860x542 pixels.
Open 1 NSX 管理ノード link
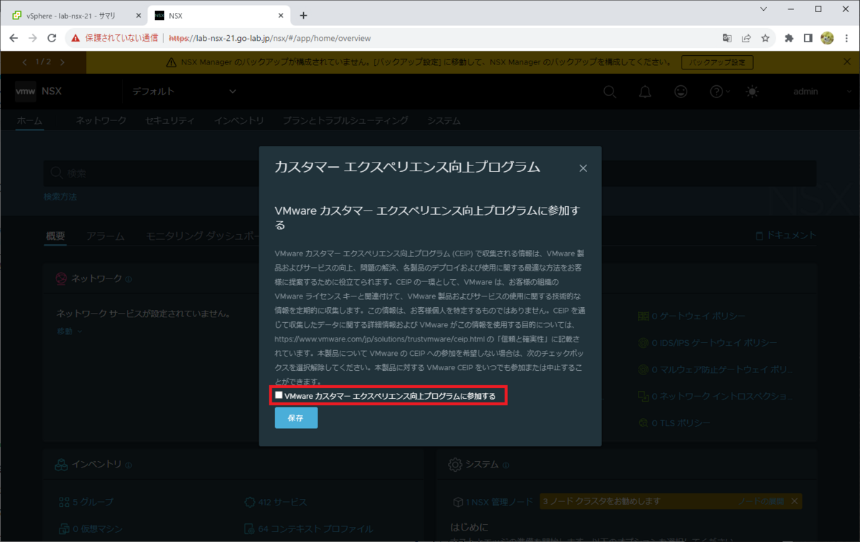(x=493, y=502)
